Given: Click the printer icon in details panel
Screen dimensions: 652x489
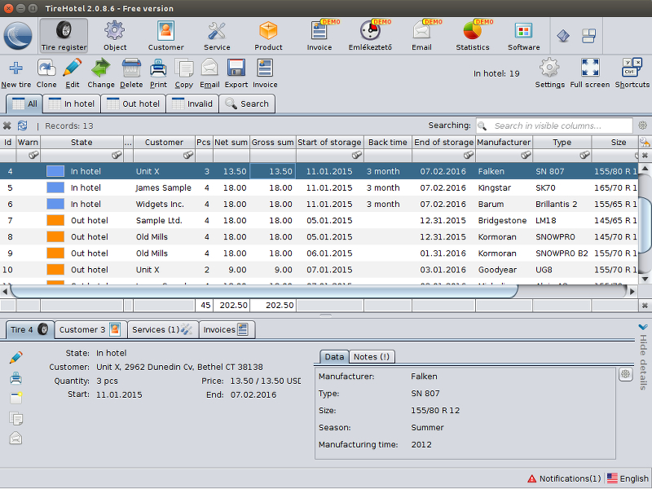Looking at the screenshot, I should point(15,378).
